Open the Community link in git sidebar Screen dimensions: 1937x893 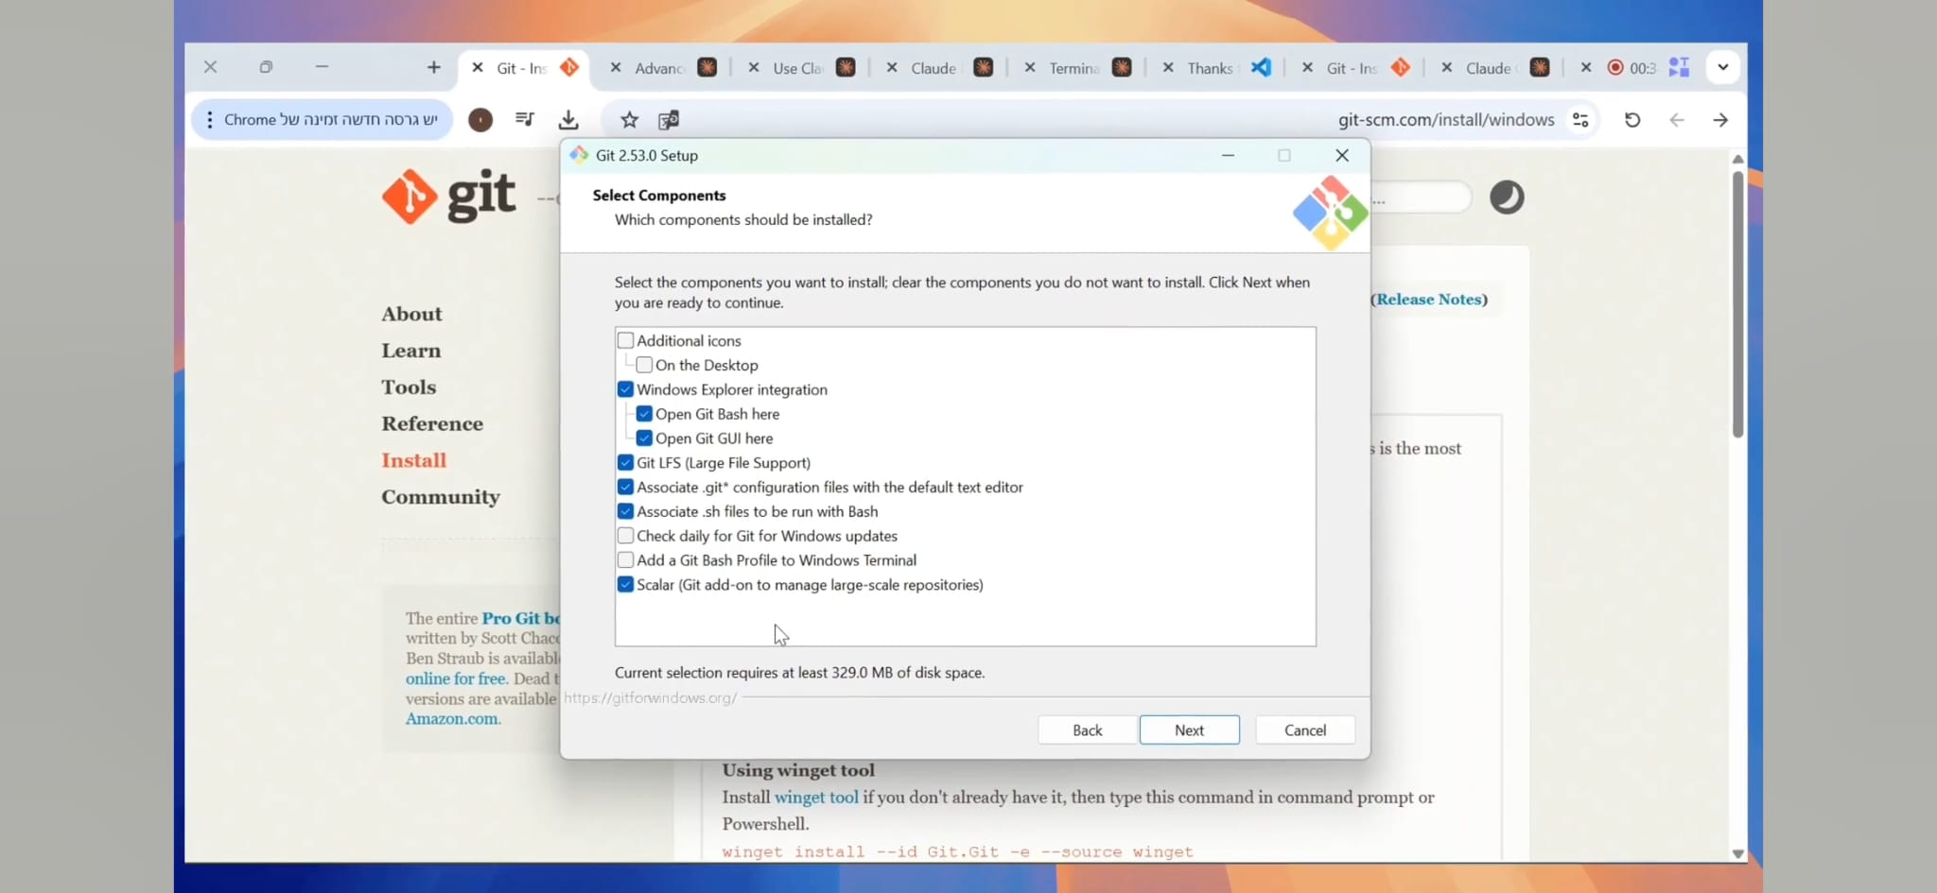441,497
